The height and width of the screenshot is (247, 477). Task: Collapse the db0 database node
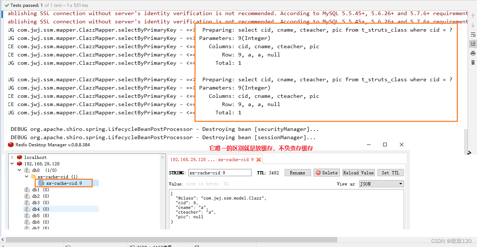[19, 170]
